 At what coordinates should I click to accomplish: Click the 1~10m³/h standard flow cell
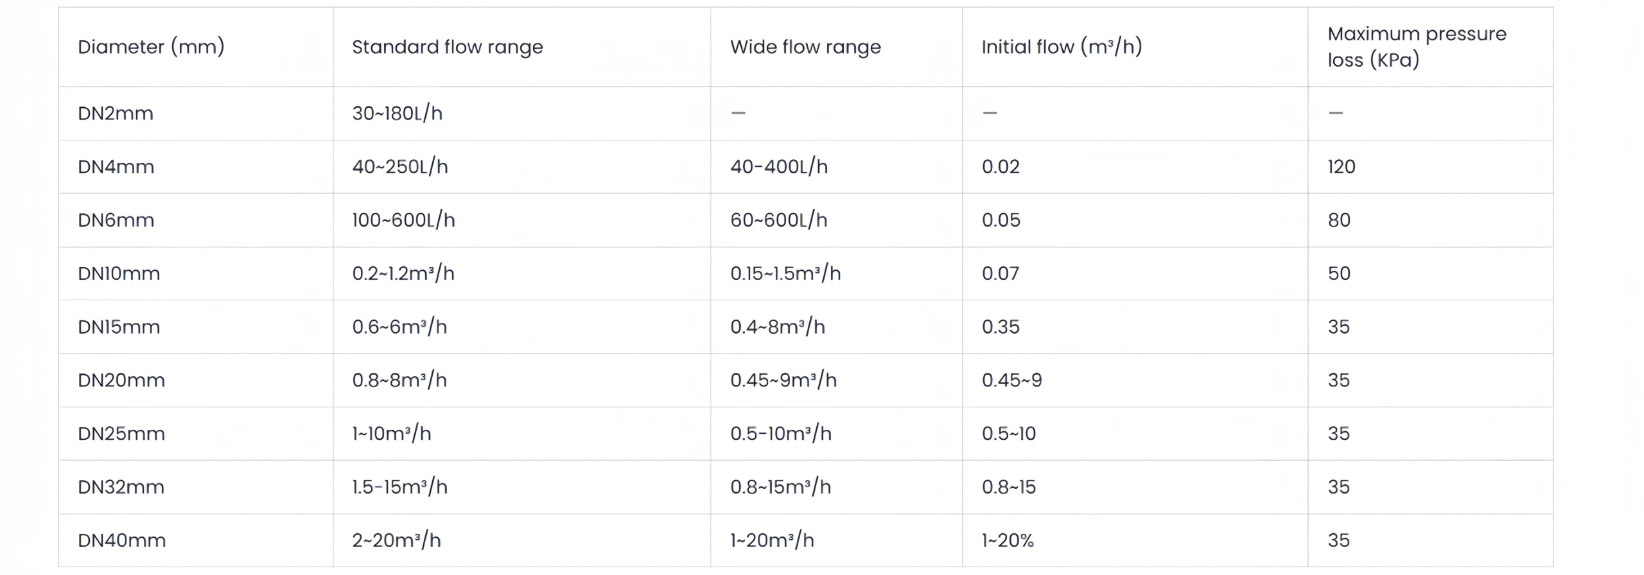(x=391, y=434)
